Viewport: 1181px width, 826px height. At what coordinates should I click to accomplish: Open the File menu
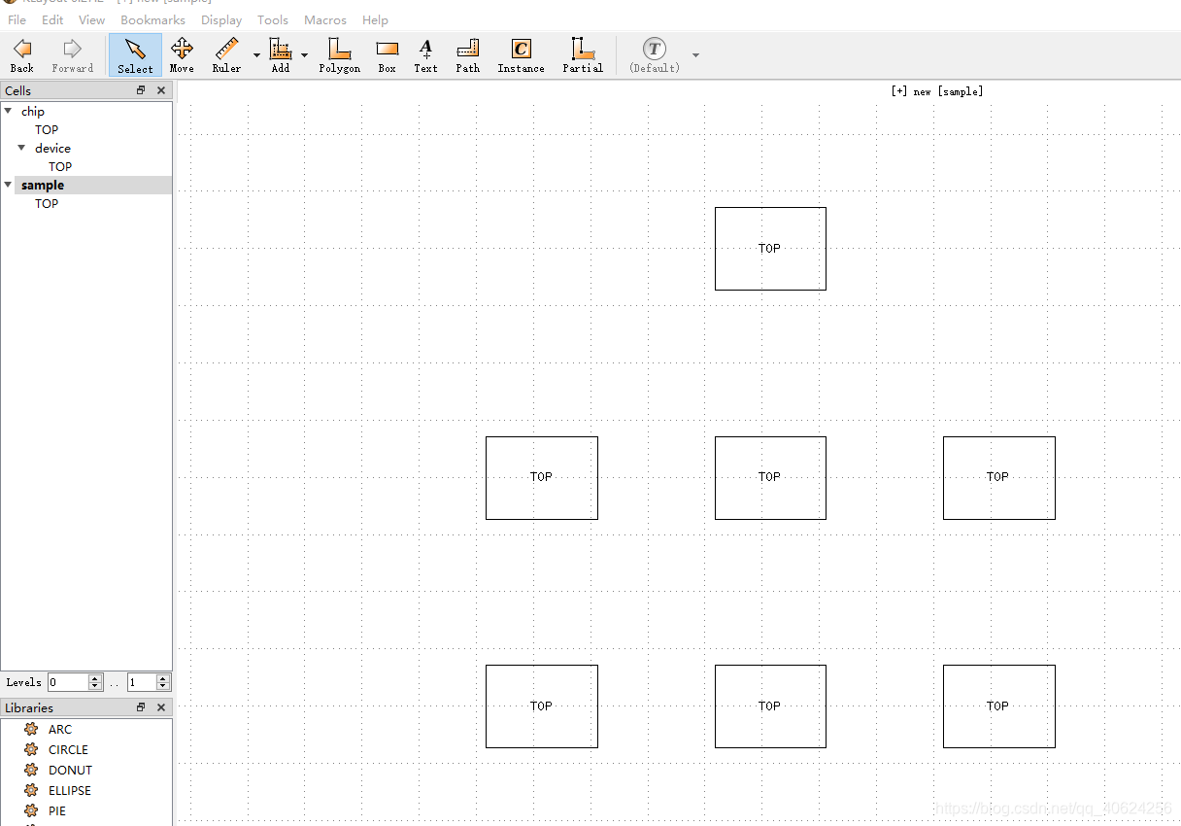coord(17,19)
